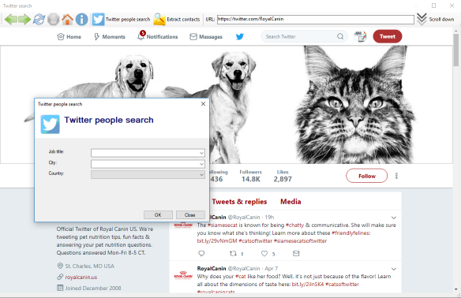This screenshot has height=298, width=461.
Task: Open Twitter people search from toolbar
Action: coord(121,20)
